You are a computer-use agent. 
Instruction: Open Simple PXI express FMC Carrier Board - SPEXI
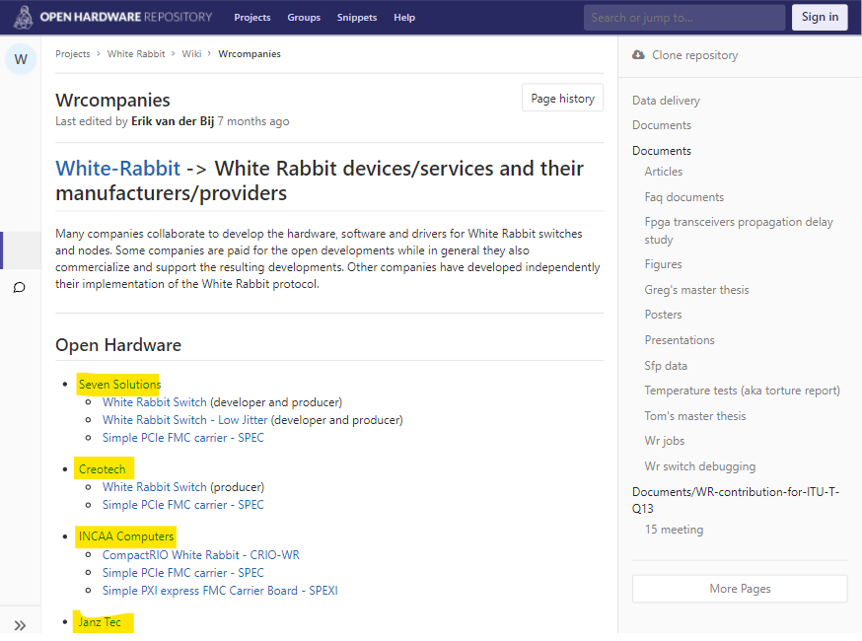[220, 591]
